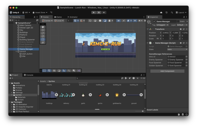Toggle Project favorites star filter

[138, 78]
